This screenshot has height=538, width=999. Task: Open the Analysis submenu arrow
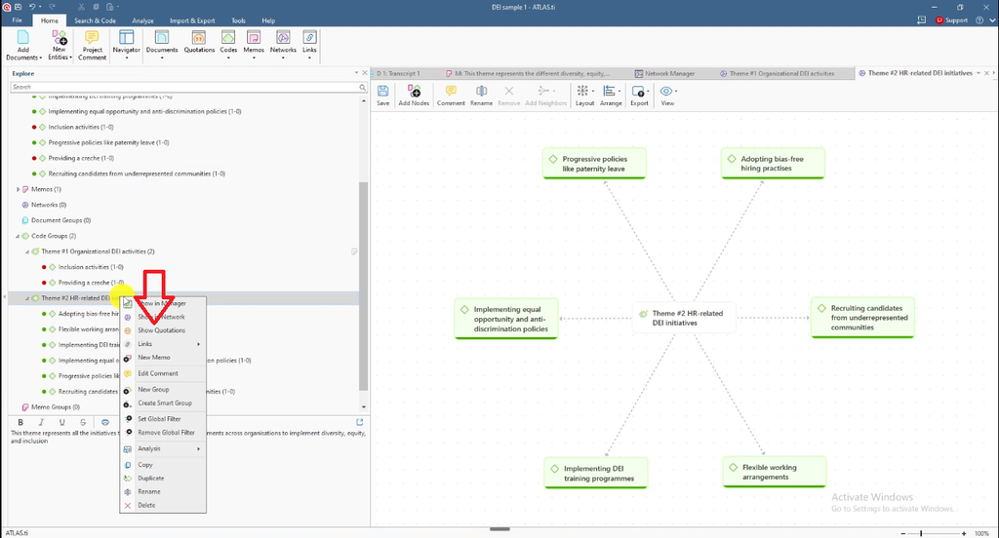[199, 449]
